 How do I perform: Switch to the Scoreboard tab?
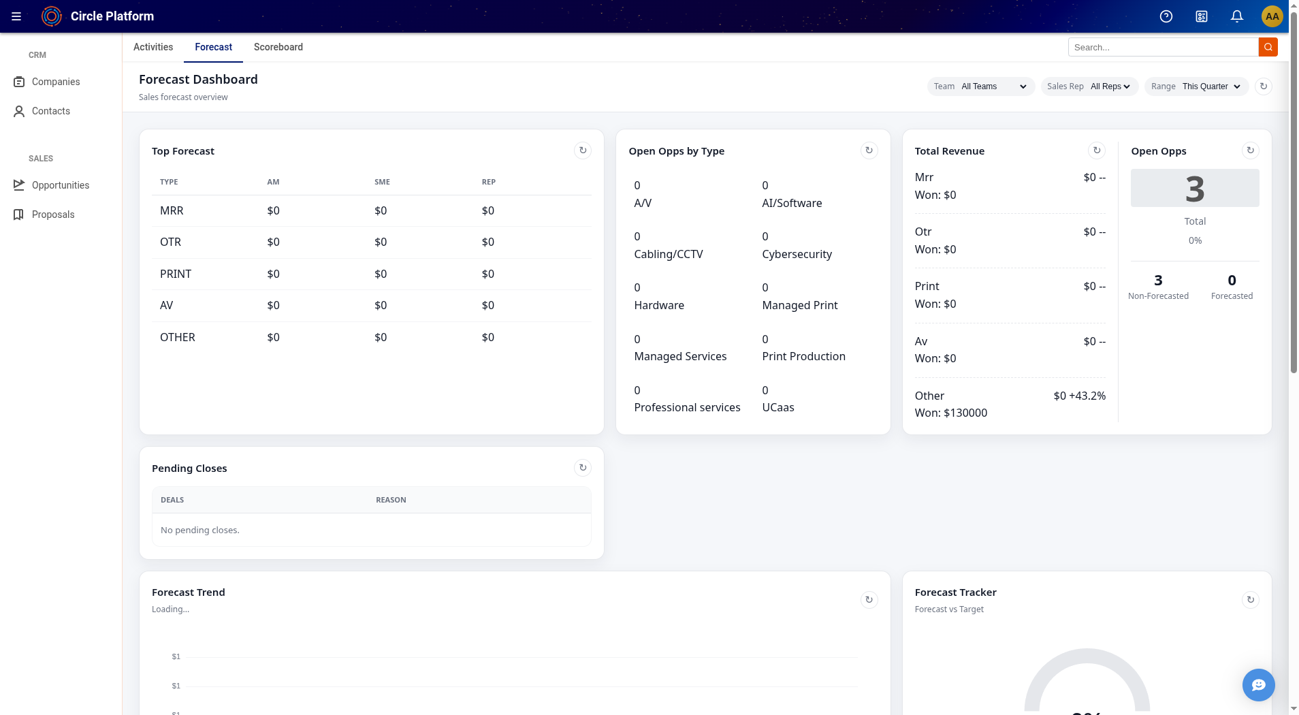pos(278,47)
